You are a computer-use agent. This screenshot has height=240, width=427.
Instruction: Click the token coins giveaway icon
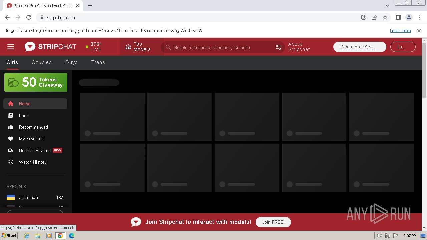click(x=13, y=82)
